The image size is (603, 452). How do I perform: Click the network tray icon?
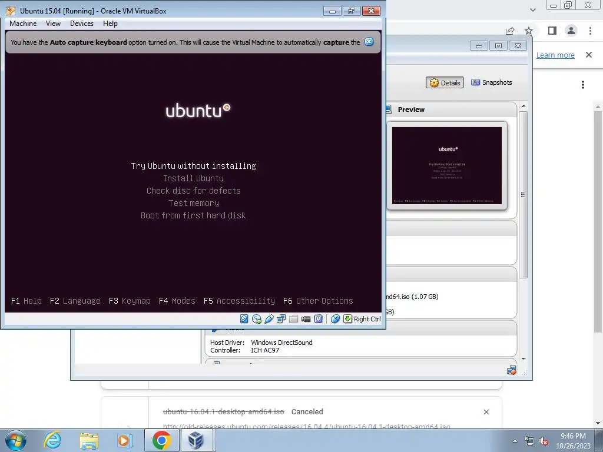[529, 441]
